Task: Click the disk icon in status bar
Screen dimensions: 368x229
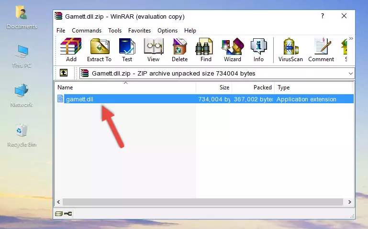Action: click(x=58, y=213)
